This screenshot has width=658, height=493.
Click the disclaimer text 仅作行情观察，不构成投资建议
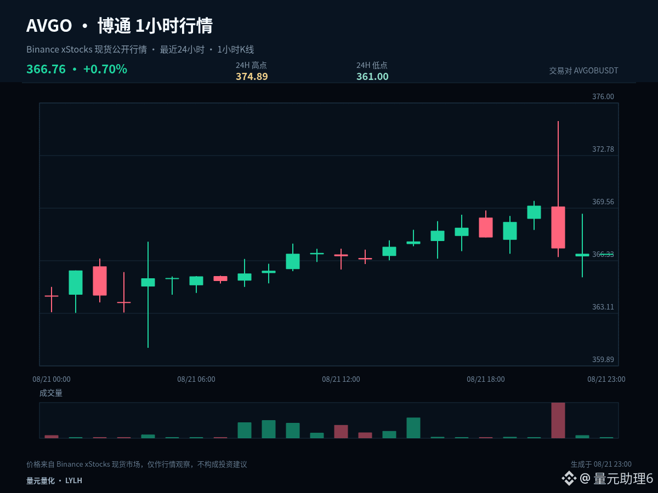197,465
